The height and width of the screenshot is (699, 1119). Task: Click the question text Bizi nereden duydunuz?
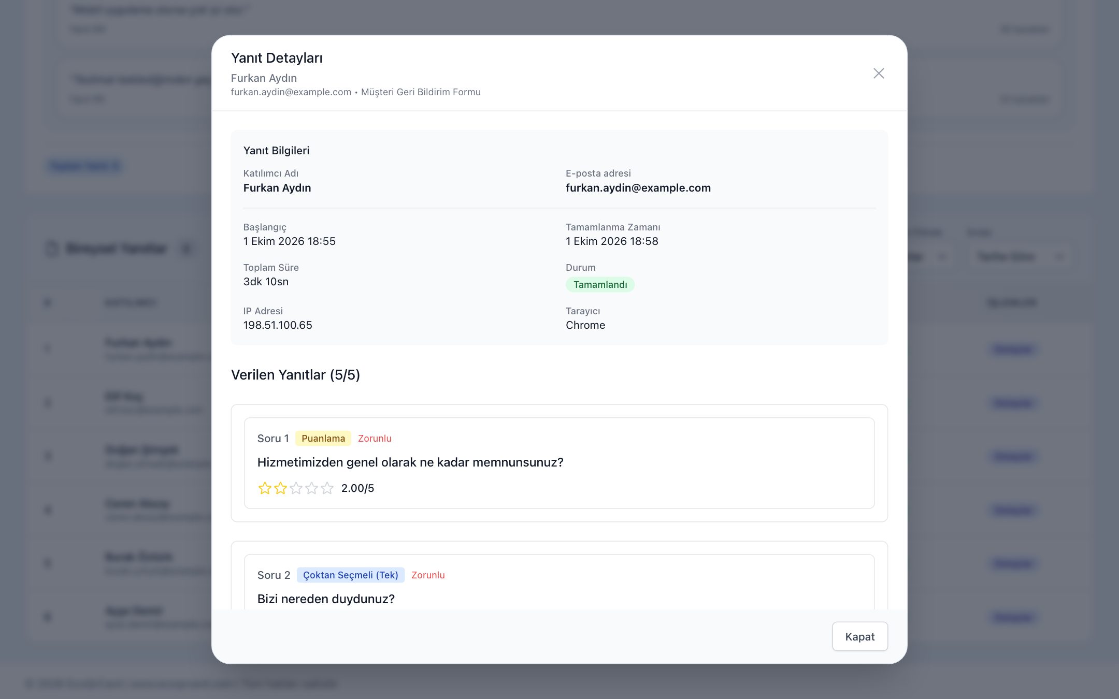pyautogui.click(x=326, y=599)
